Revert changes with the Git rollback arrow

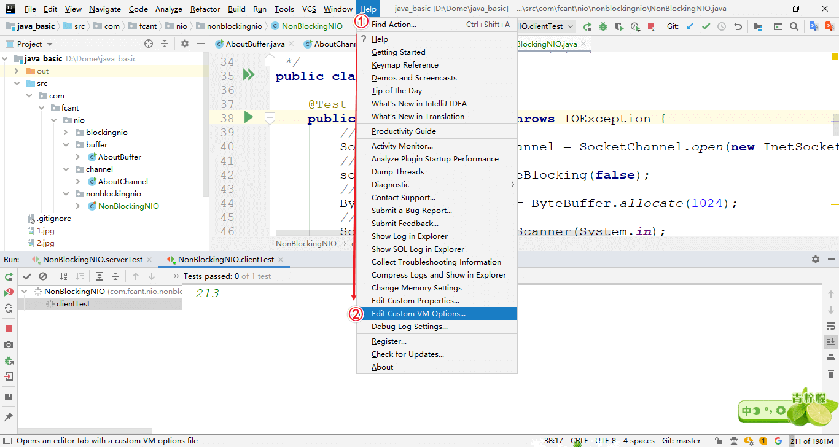pos(738,26)
